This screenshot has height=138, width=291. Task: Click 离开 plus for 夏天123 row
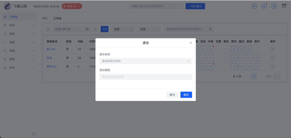[x=257, y=66]
